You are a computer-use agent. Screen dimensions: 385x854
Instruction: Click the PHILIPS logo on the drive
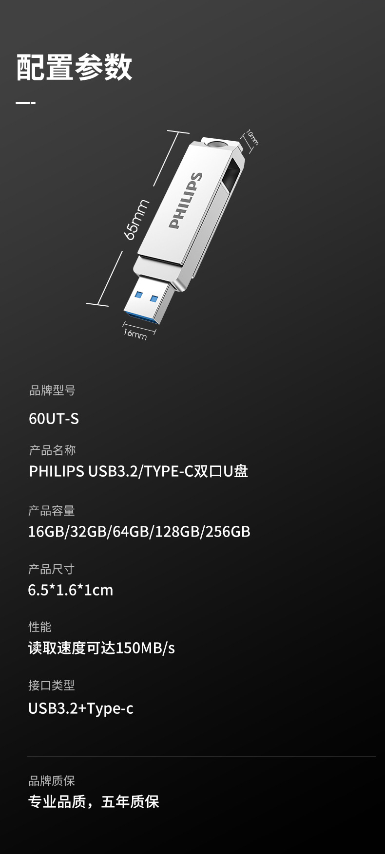(x=186, y=200)
